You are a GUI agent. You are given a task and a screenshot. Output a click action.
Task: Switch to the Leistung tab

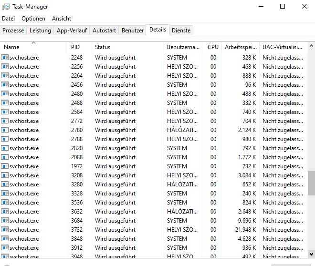point(40,31)
